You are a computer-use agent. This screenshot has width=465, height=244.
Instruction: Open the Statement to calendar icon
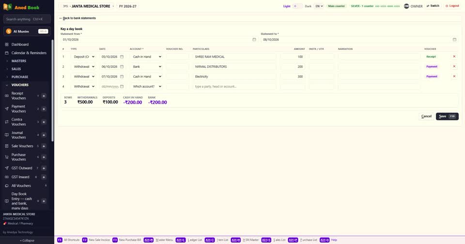click(x=454, y=39)
